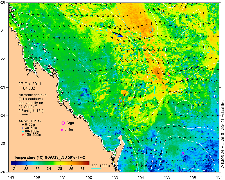Click the '0-30m' depth label
This screenshot has height=180, width=225.
[30, 125]
